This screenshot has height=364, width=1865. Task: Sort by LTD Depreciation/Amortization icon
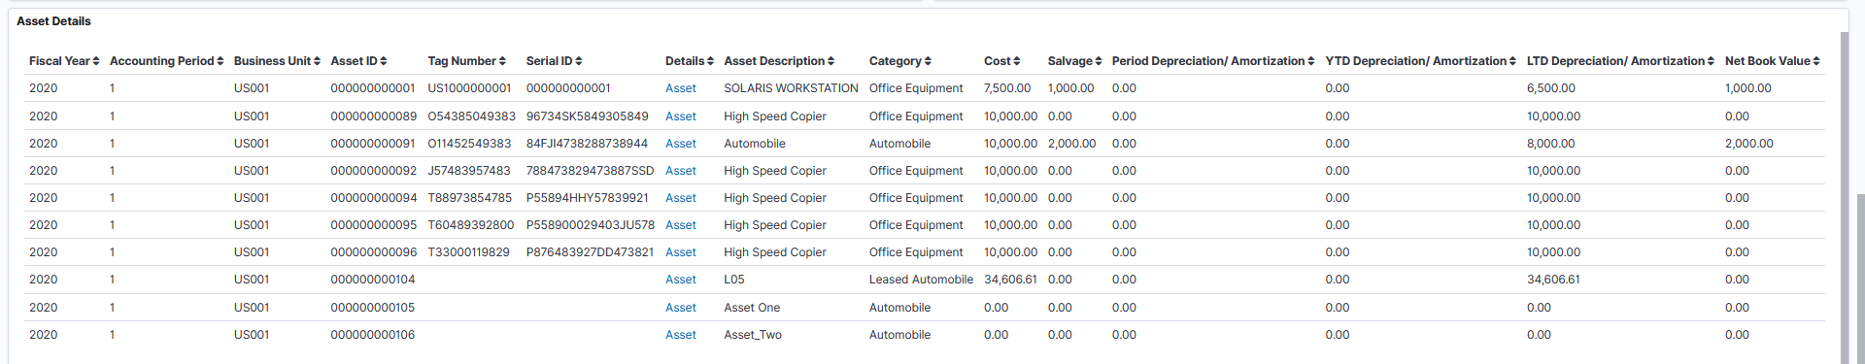click(x=1712, y=61)
